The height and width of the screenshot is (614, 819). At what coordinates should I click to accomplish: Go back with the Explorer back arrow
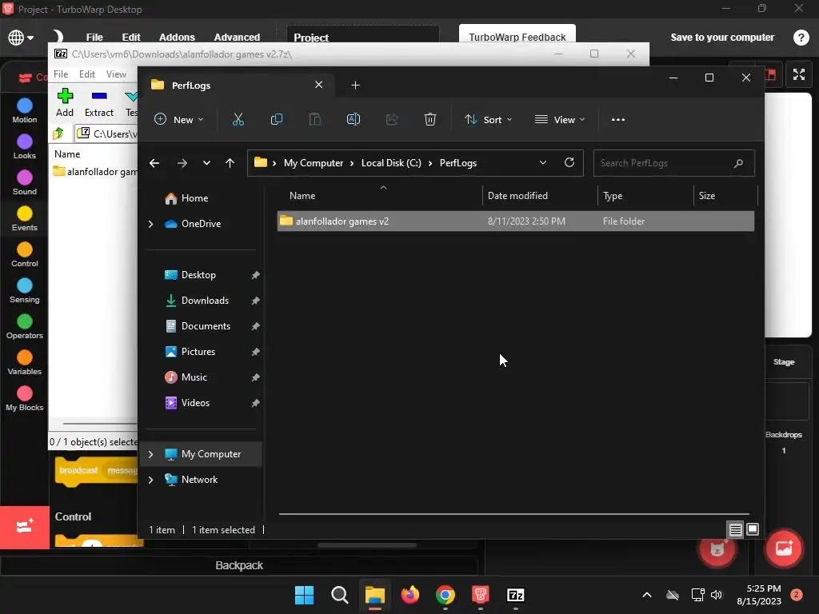[154, 163]
